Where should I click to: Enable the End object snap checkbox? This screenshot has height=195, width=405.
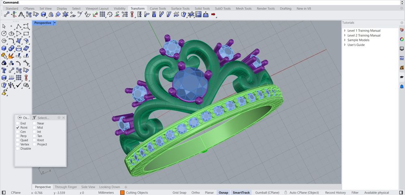(17, 123)
